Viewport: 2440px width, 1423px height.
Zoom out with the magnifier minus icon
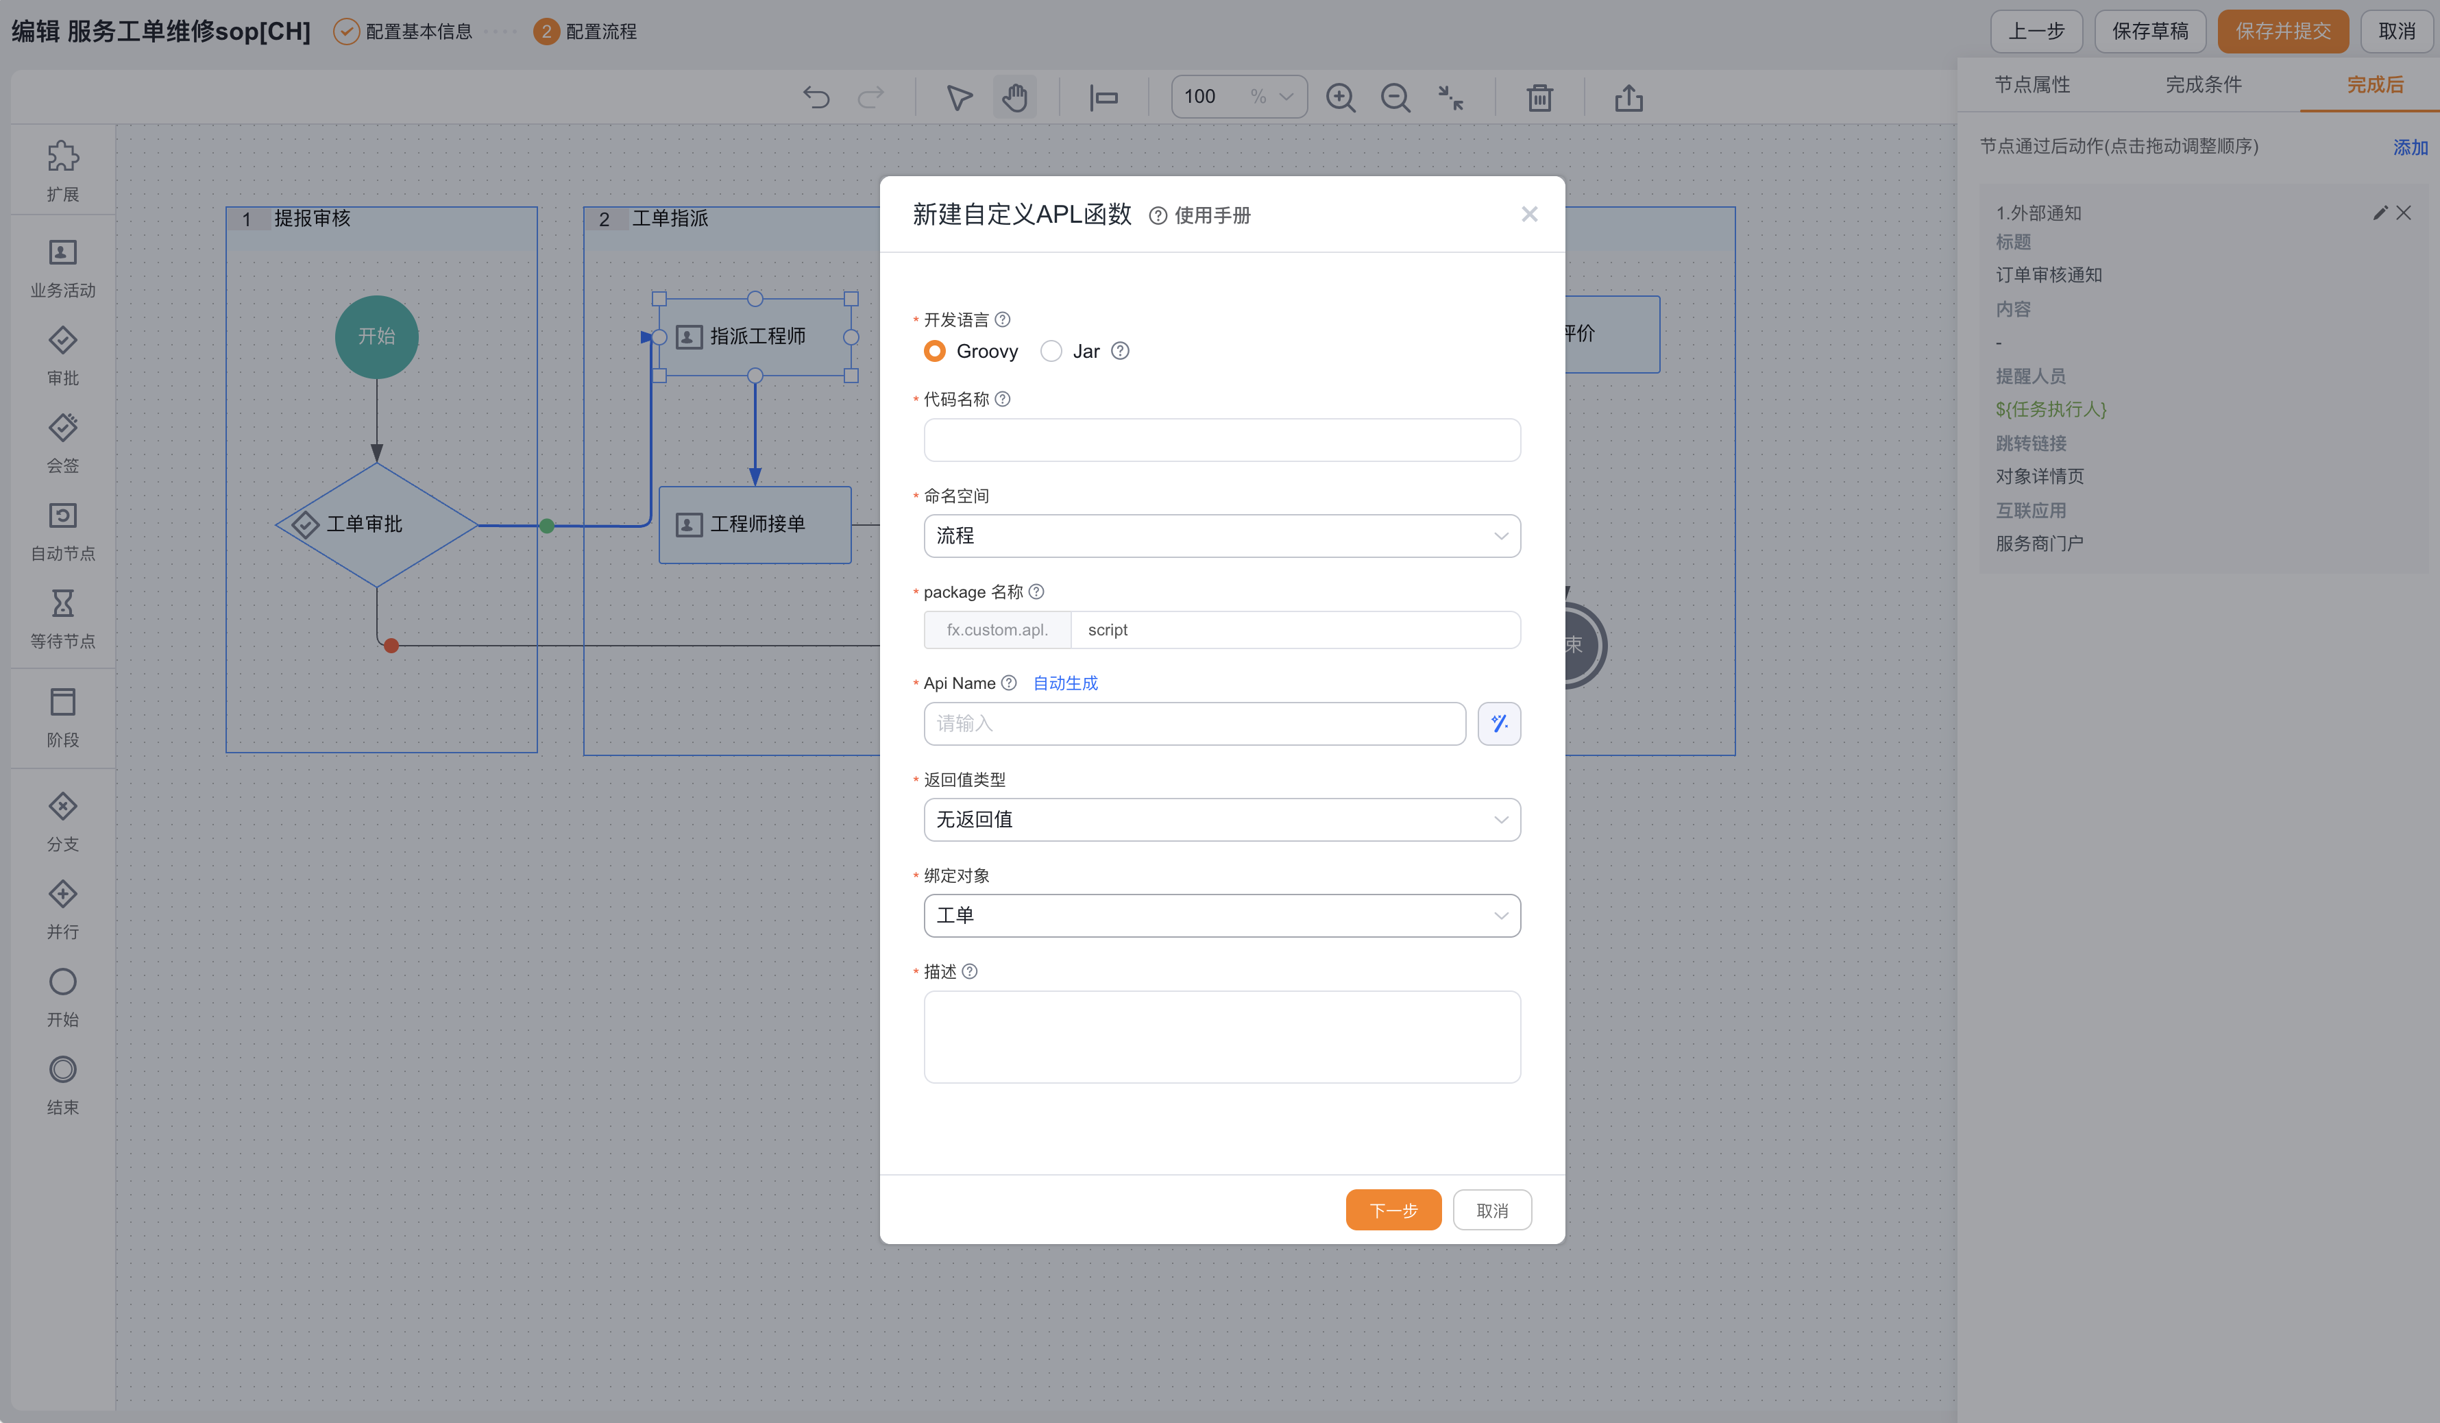[1395, 97]
